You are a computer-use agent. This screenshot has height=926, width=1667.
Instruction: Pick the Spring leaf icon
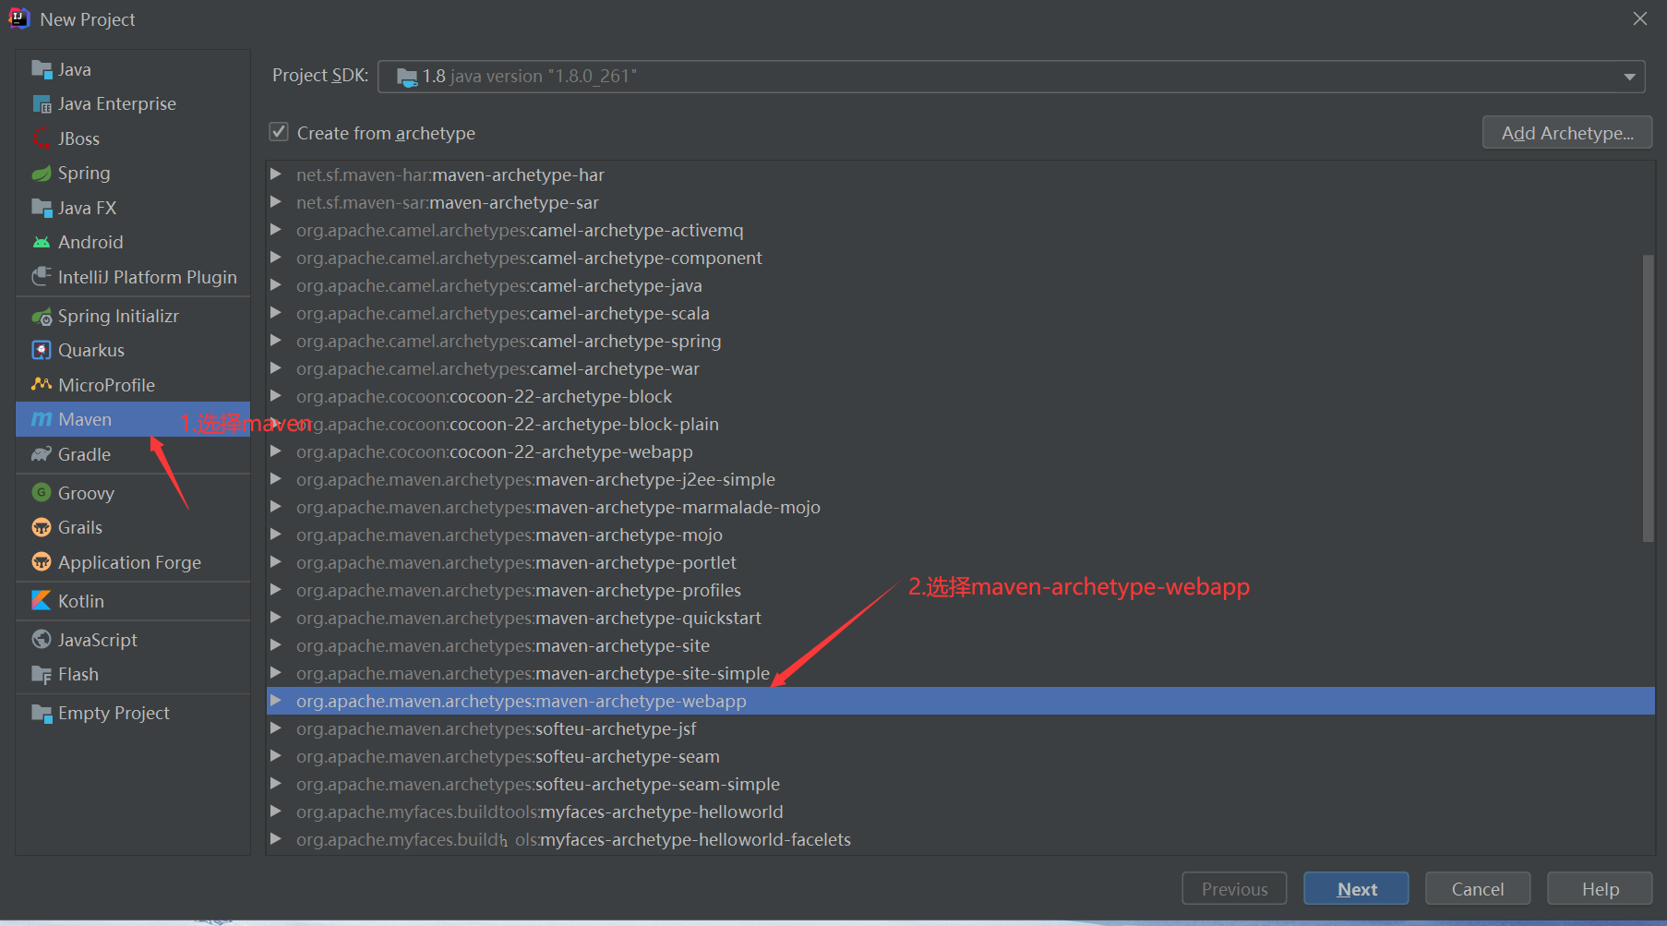pos(42,173)
